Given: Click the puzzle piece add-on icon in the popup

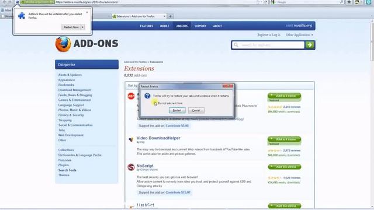Looking at the screenshot, I should pos(22,16).
